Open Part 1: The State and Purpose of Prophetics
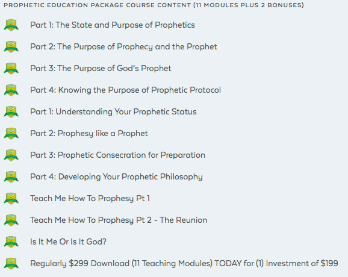Screen dimensions: 348x277 (113, 25)
